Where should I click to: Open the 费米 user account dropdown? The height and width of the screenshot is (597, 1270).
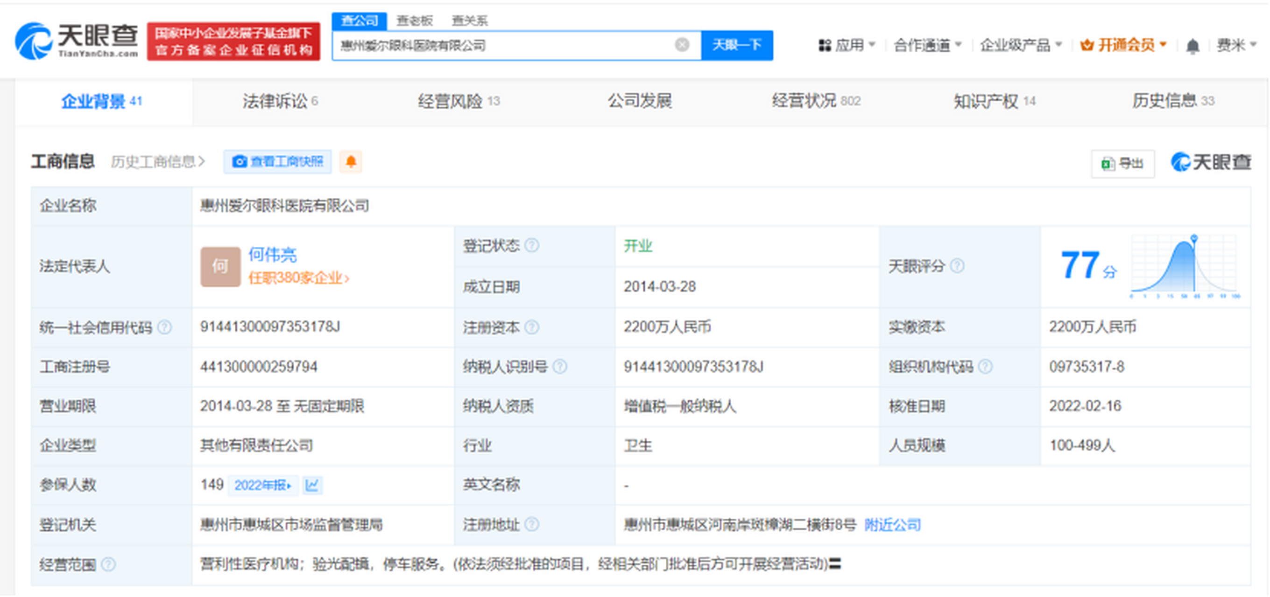tap(1236, 45)
